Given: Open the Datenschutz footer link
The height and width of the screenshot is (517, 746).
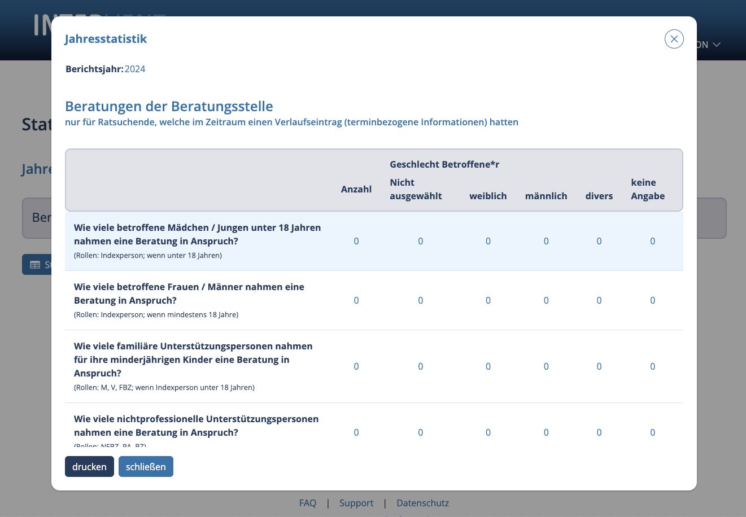Looking at the screenshot, I should pos(422,503).
